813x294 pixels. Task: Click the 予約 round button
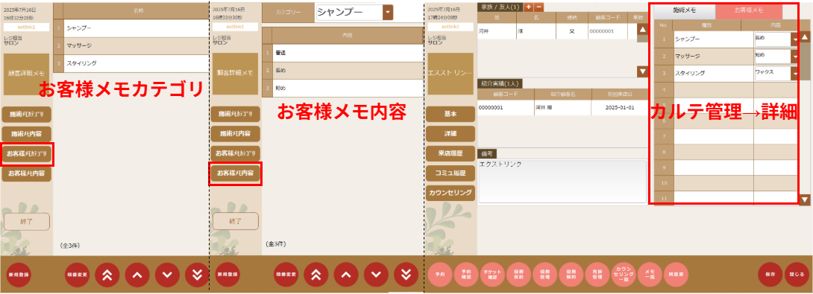click(440, 275)
